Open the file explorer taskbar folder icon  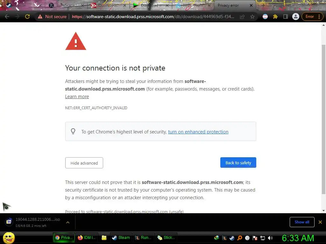104,238
